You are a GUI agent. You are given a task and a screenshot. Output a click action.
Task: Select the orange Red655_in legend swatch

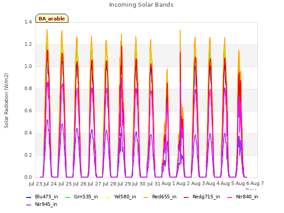pos(146,197)
